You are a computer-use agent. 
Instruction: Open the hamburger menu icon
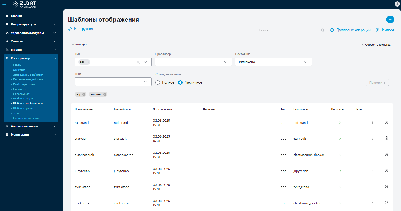[4, 4]
